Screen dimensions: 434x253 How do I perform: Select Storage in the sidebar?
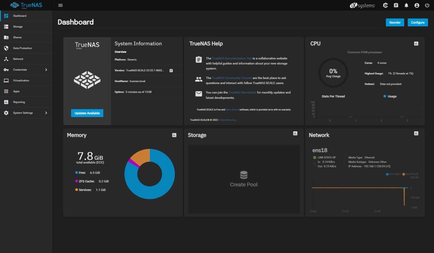tap(18, 26)
